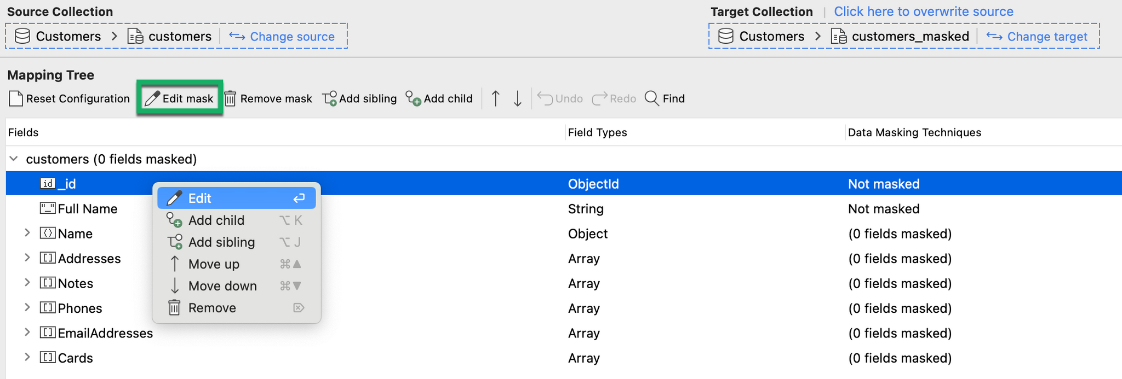This screenshot has height=379, width=1122.
Task: Select the Full Name field row
Action: click(x=88, y=209)
